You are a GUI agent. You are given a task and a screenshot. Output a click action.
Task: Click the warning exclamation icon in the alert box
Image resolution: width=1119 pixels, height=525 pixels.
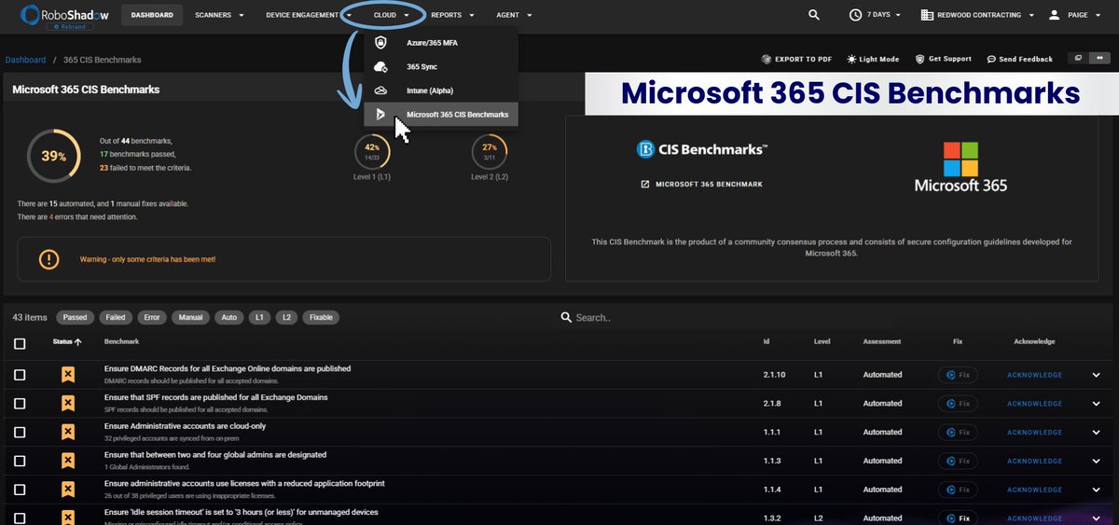click(49, 258)
